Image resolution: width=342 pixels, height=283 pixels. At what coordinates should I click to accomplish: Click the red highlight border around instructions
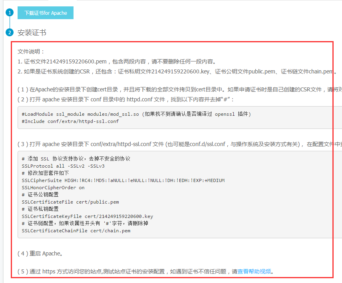tap(172, 42)
